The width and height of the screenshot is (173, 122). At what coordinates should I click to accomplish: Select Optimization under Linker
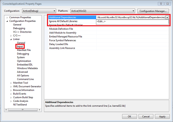click(x=24, y=61)
